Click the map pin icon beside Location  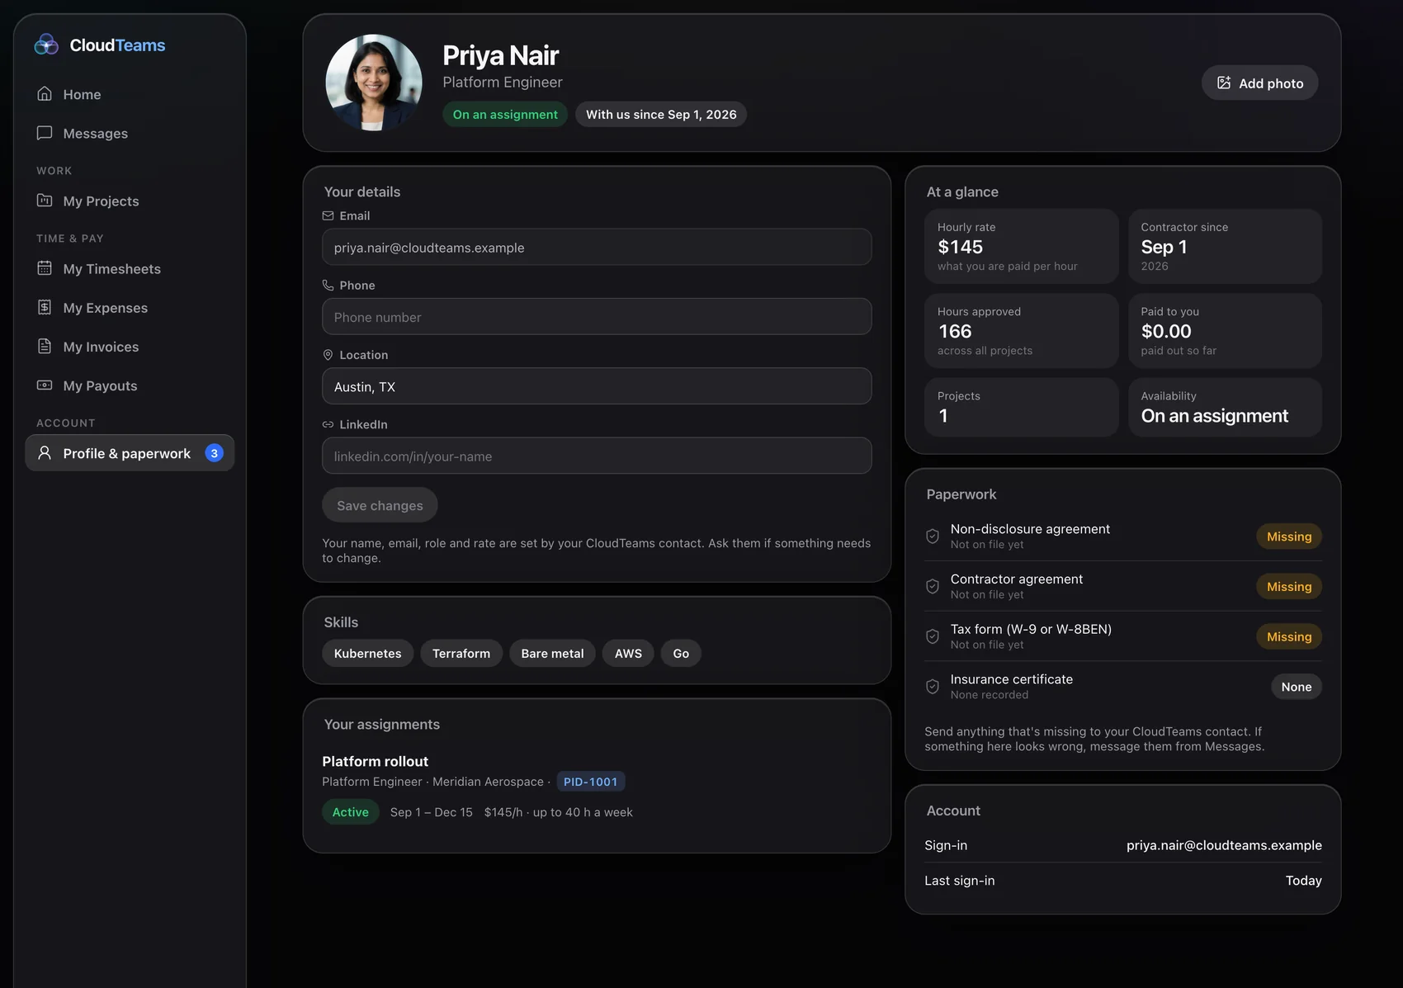coord(328,355)
